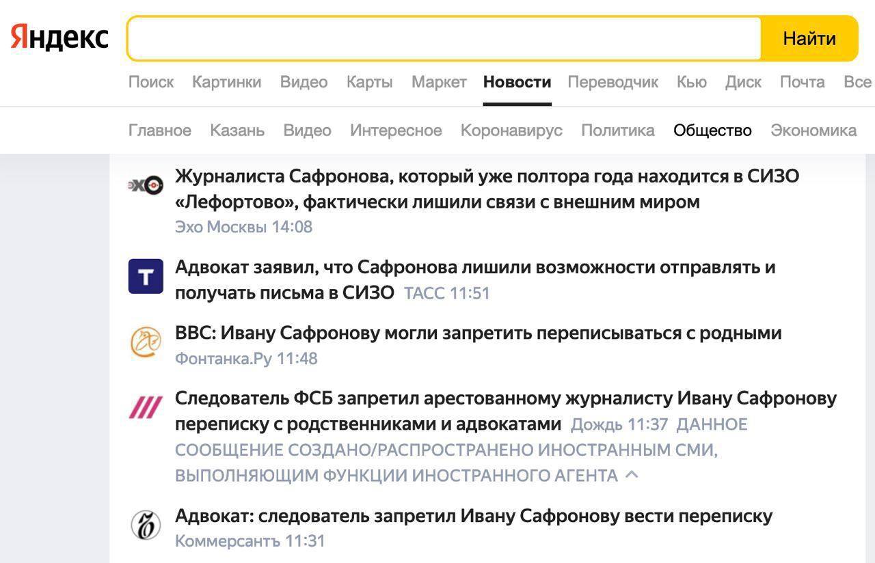Switch to the Картинки tab
The image size is (875, 563).
pos(226,82)
